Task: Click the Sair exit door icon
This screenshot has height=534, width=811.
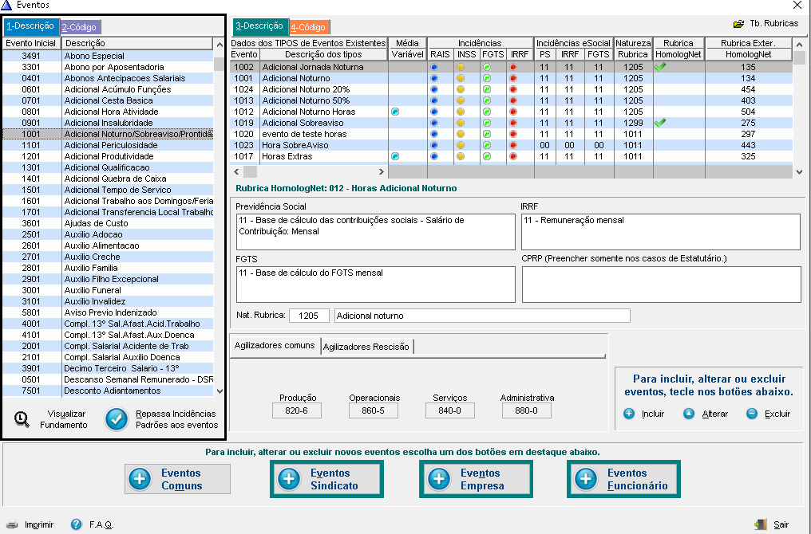Action: coord(760,524)
